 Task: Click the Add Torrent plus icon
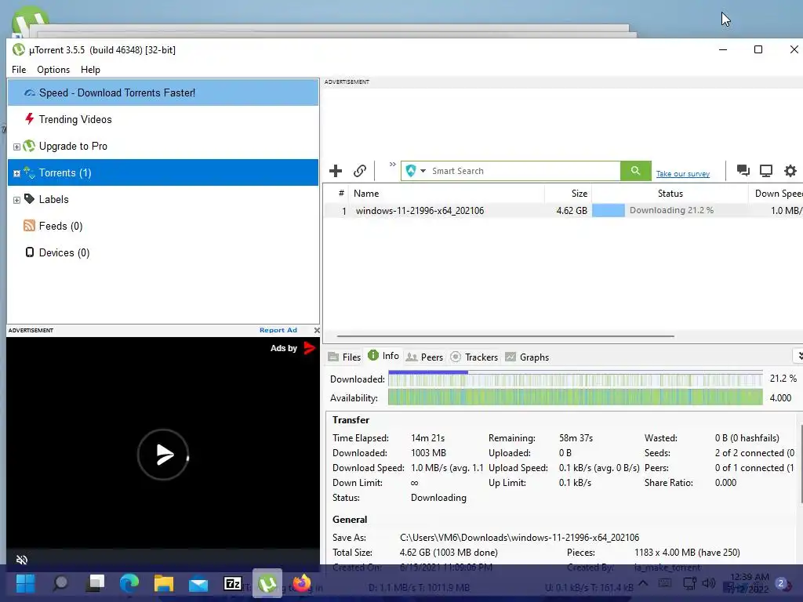(x=336, y=170)
